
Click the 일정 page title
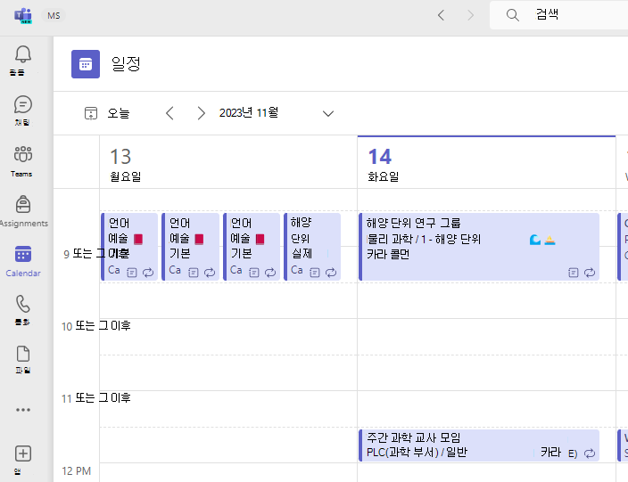point(126,63)
